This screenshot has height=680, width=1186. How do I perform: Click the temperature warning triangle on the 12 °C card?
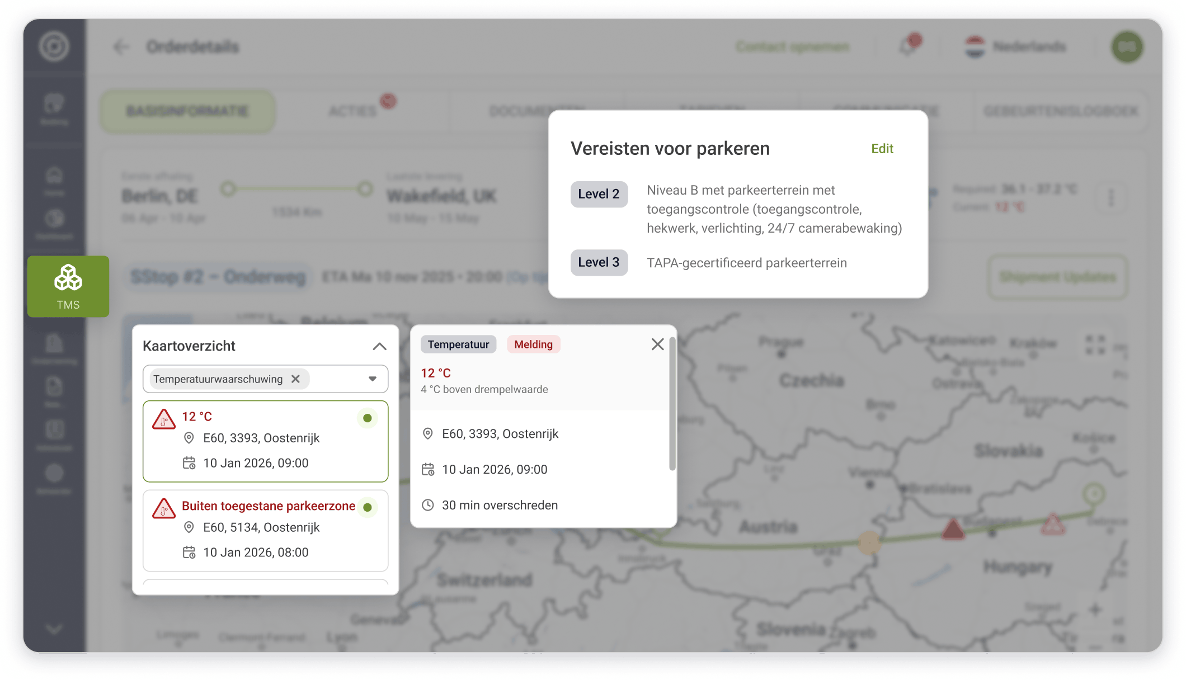164,419
